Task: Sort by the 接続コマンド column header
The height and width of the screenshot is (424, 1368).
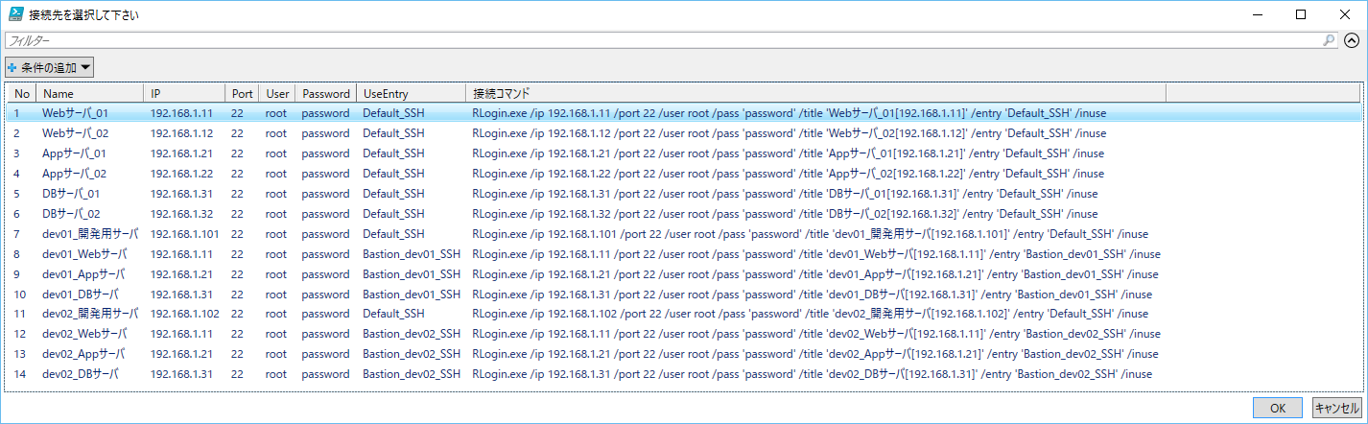Action: click(x=815, y=94)
